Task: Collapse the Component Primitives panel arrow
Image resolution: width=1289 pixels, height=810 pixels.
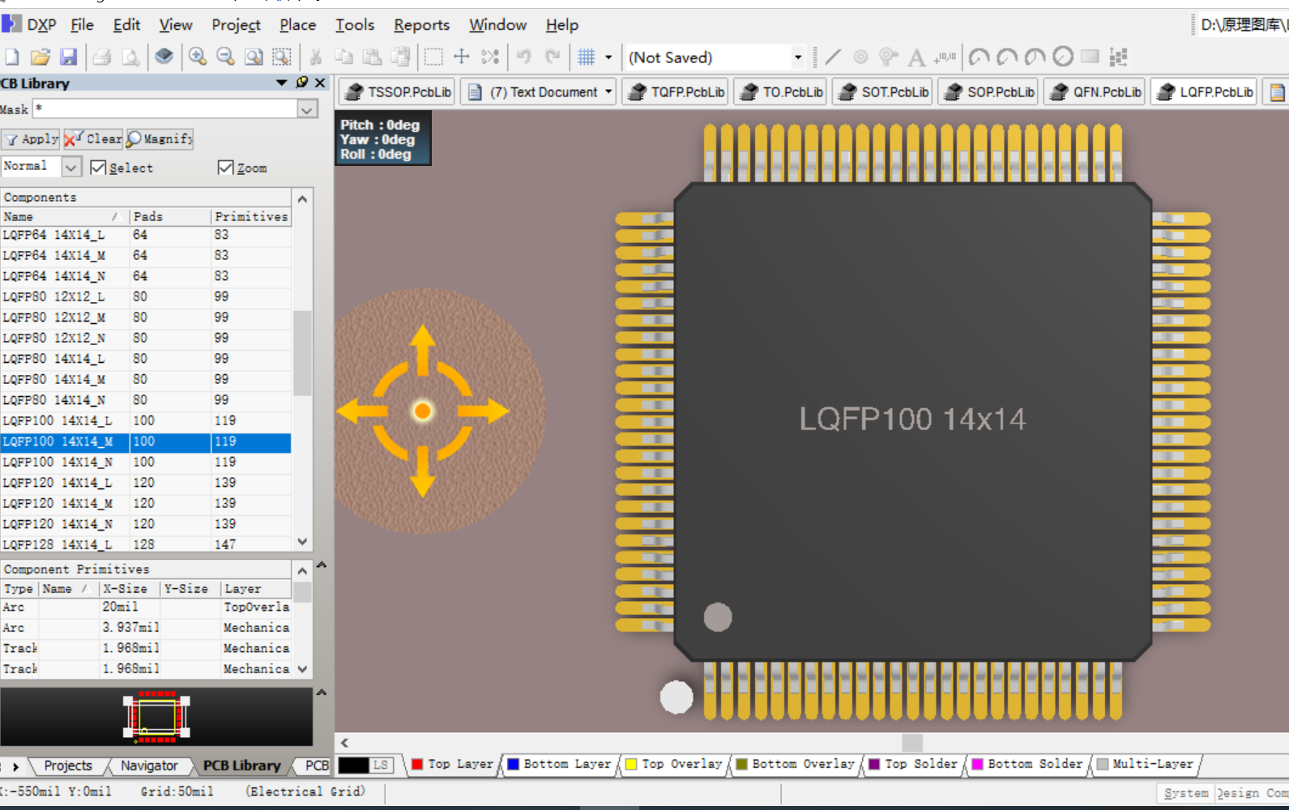Action: [x=322, y=565]
